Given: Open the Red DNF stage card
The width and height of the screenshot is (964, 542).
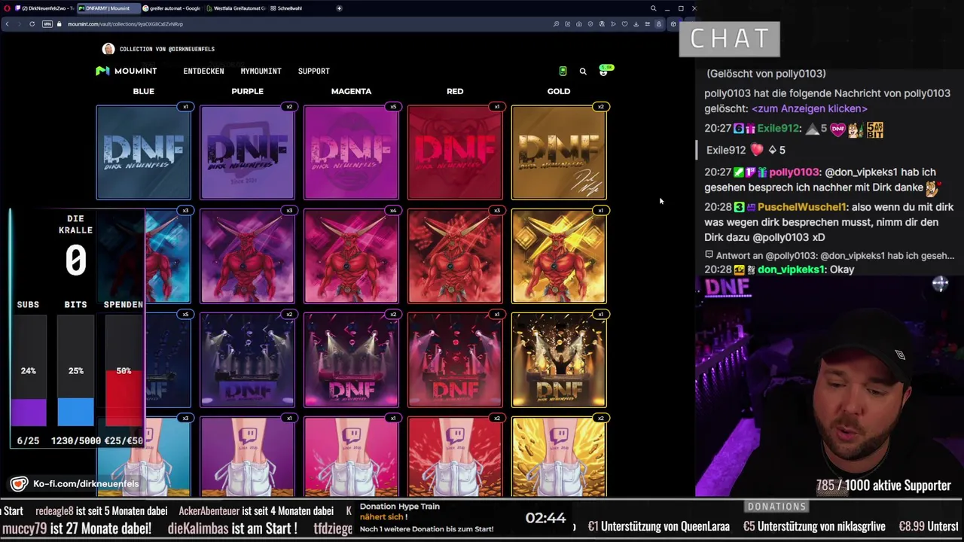Looking at the screenshot, I should pyautogui.click(x=455, y=361).
